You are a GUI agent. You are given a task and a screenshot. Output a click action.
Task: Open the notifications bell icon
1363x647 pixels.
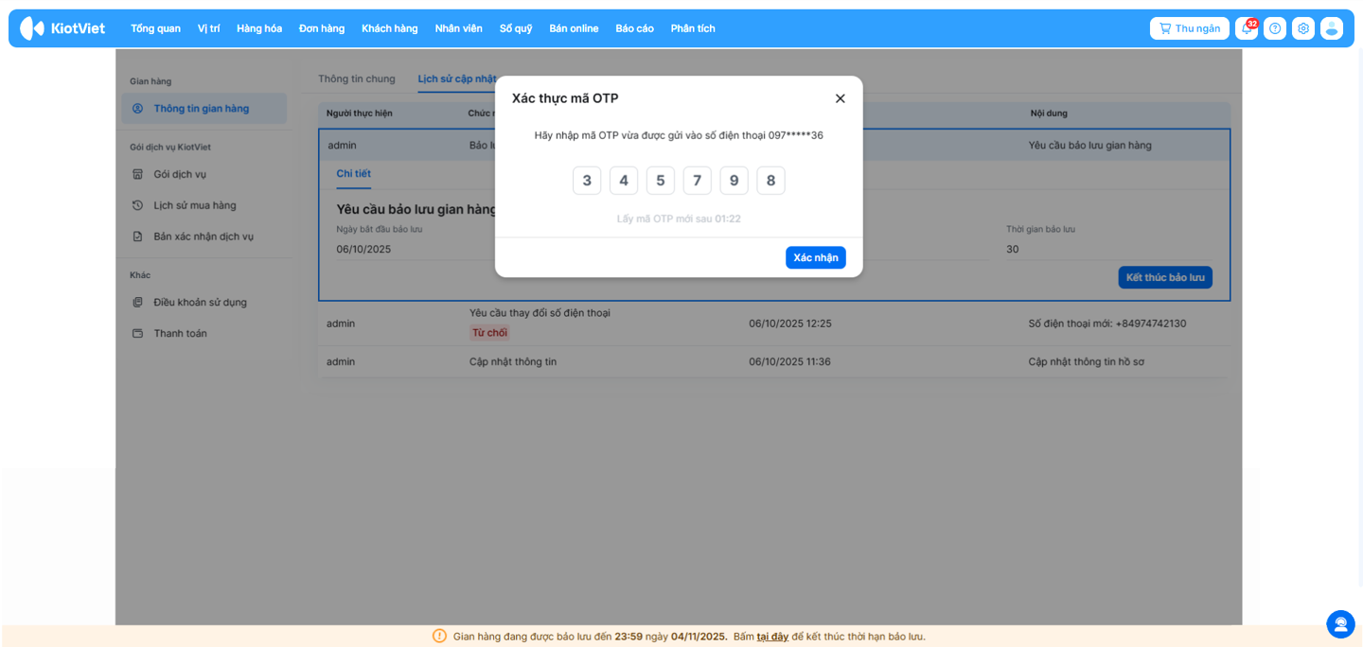1247,28
